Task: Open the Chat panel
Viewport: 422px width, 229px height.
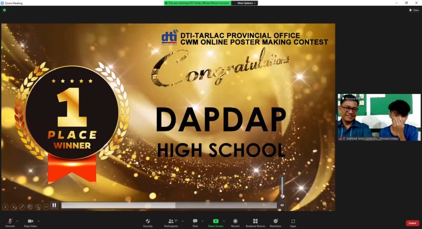Action: click(195, 223)
